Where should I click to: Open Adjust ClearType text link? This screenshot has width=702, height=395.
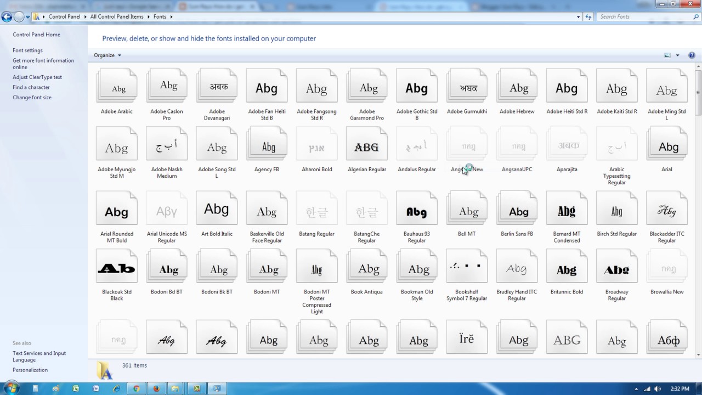tap(37, 77)
